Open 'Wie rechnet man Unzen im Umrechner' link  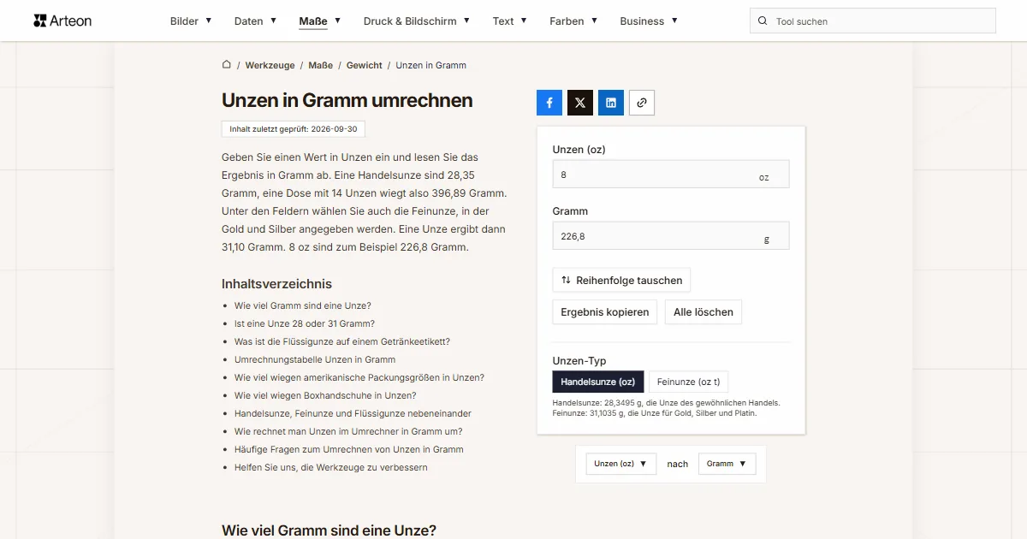[348, 431]
